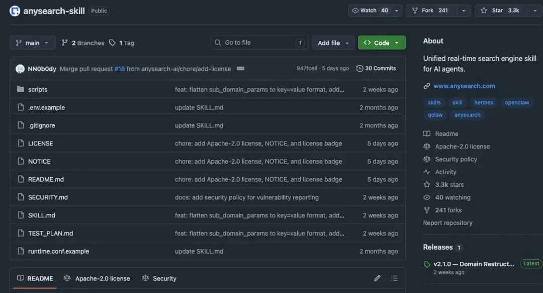Open the green Code dropdown button
The image size is (543, 293).
[x=382, y=43]
